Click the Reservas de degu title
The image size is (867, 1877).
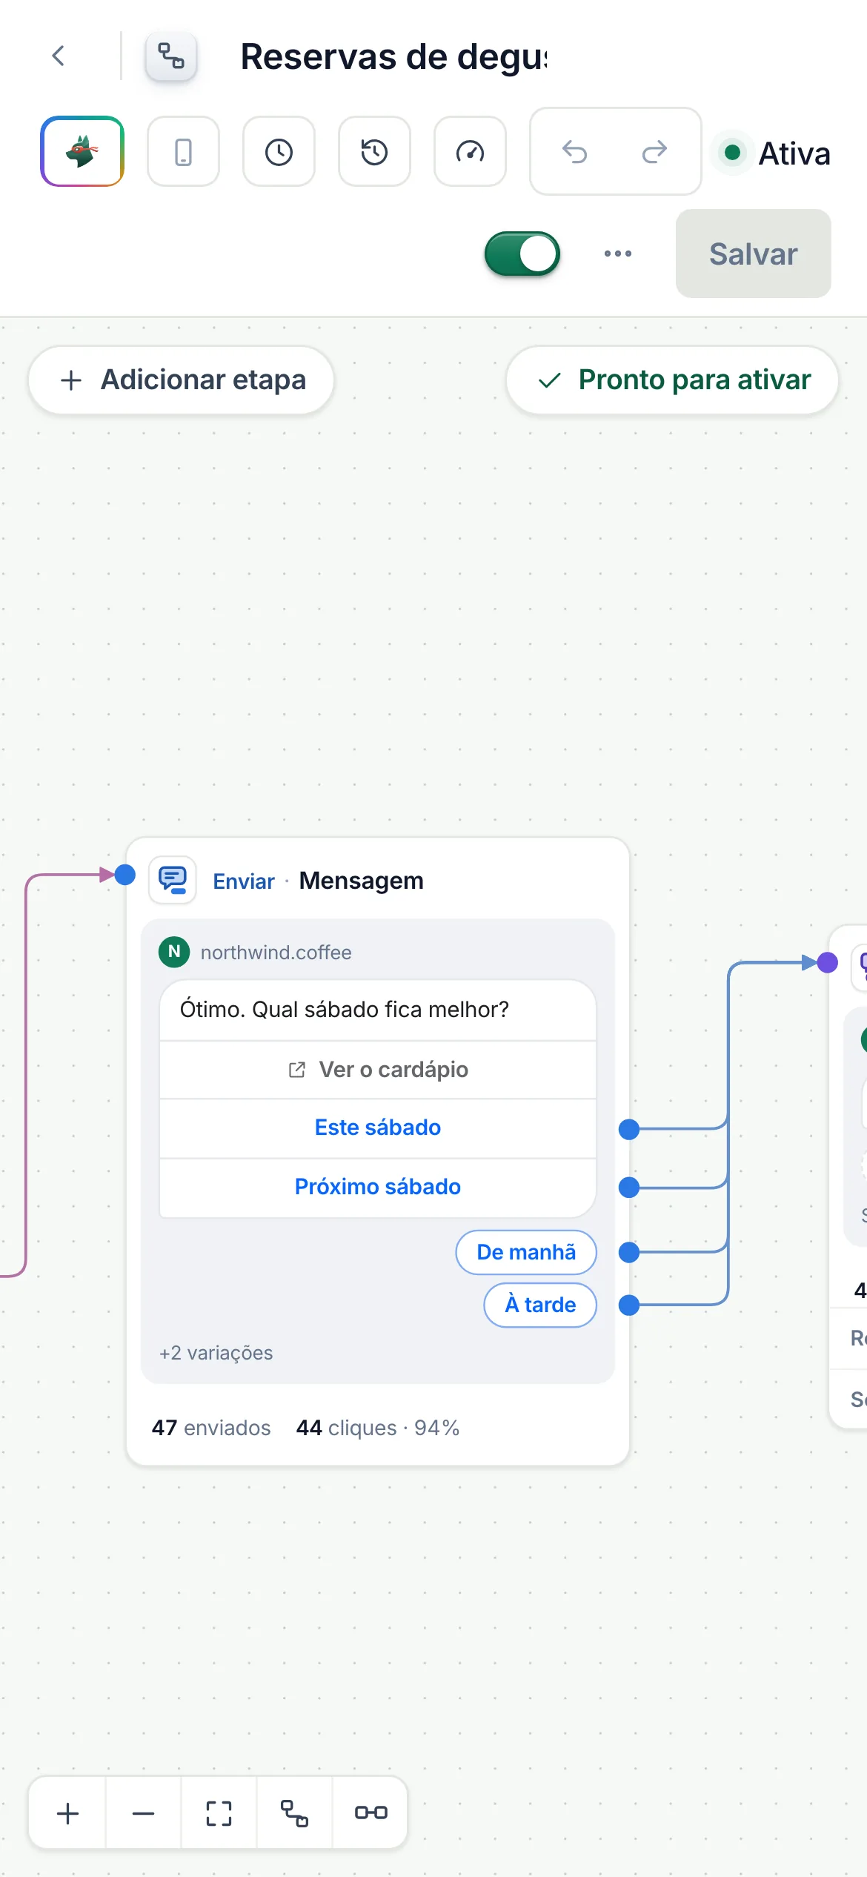[x=394, y=57]
